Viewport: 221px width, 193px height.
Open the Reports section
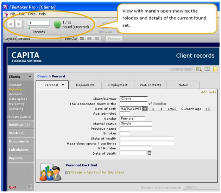tap(21, 158)
